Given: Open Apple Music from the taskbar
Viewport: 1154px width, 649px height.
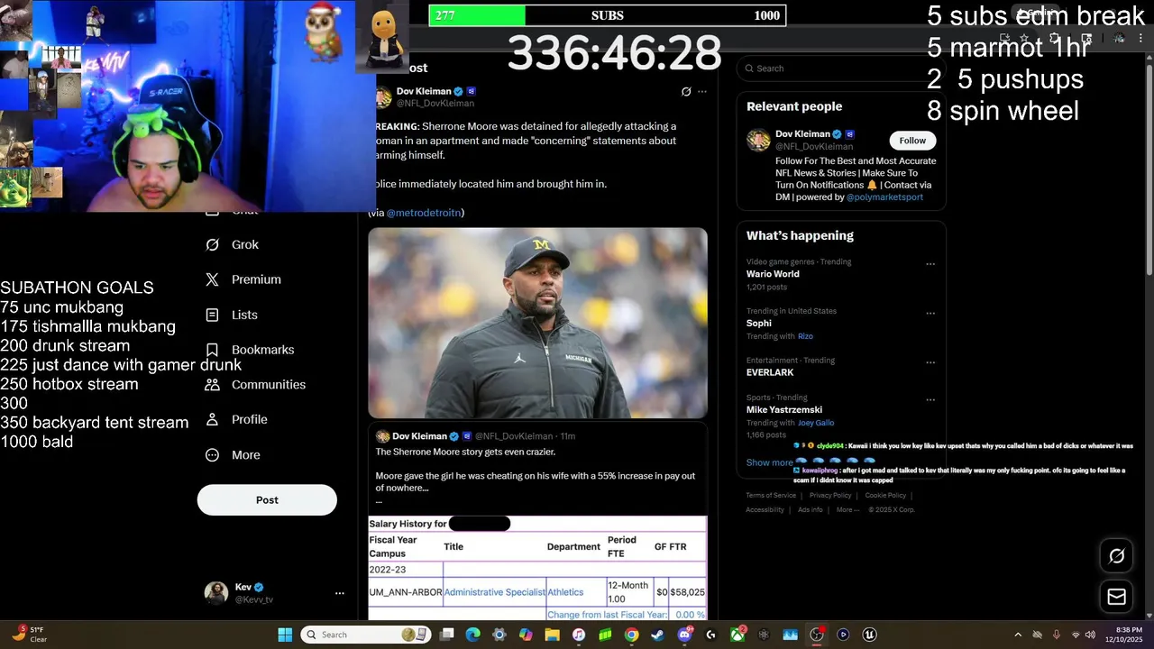Looking at the screenshot, I should coord(579,635).
